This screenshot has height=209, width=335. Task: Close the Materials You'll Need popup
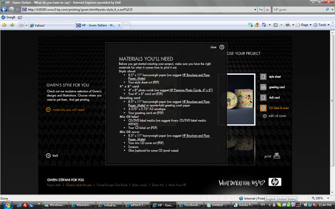click(222, 47)
